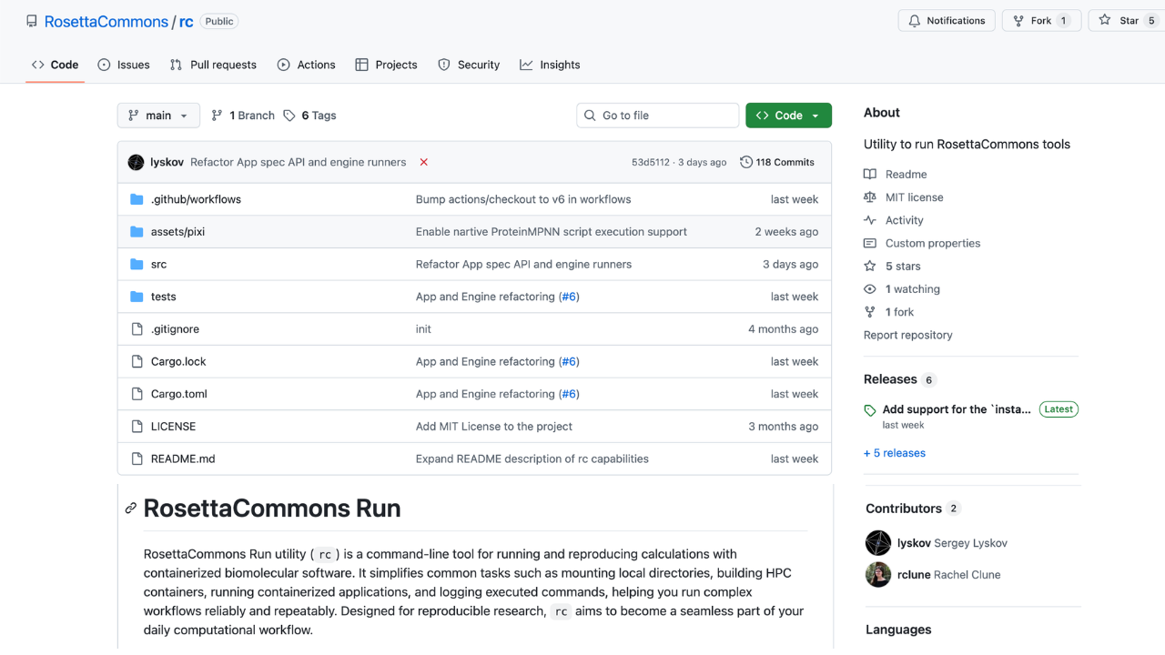
Task: Click rclune's contributor avatar
Action: 878,575
